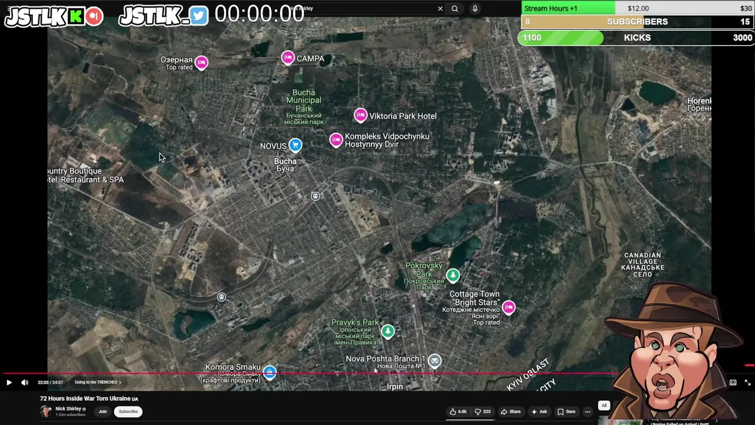Click the train station icon near Bucha
Image resolution: width=755 pixels, height=425 pixels.
pyautogui.click(x=316, y=196)
